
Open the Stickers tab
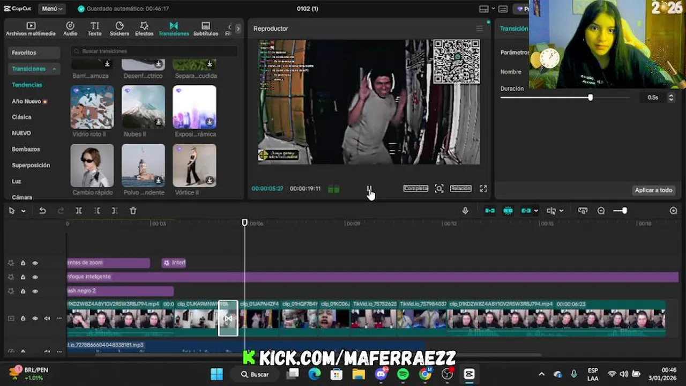(120, 29)
